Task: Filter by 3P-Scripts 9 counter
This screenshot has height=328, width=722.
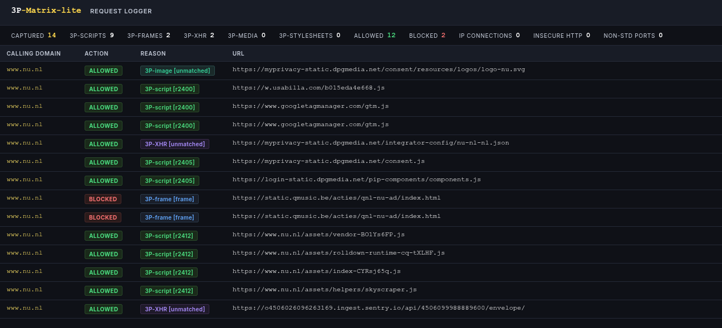Action: tap(92, 36)
